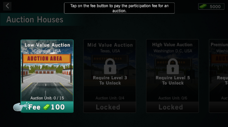This screenshot has height=127, width=228.
Task: Click Require Level 3 To Unlock text
Action: 110,80
